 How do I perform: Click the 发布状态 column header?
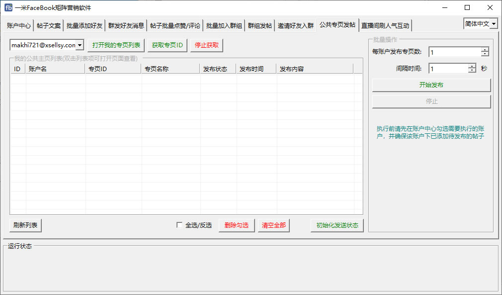[x=218, y=69]
